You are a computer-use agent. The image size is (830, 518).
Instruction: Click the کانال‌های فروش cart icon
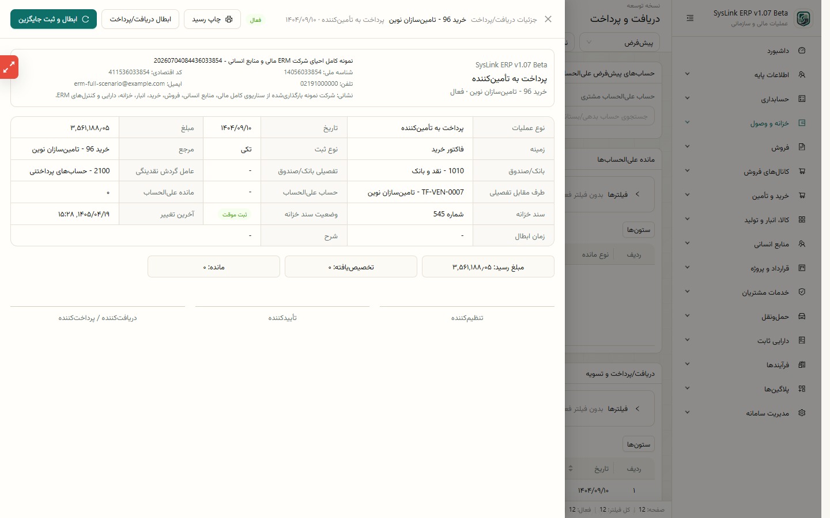pos(802,172)
